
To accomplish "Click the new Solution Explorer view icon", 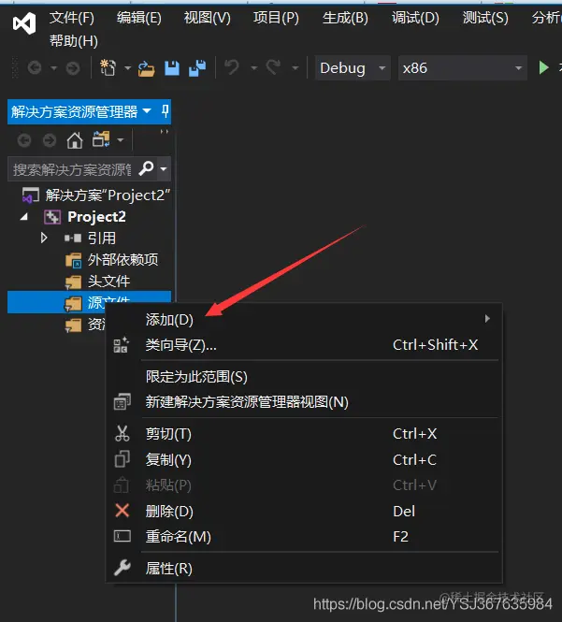I will click(x=122, y=401).
